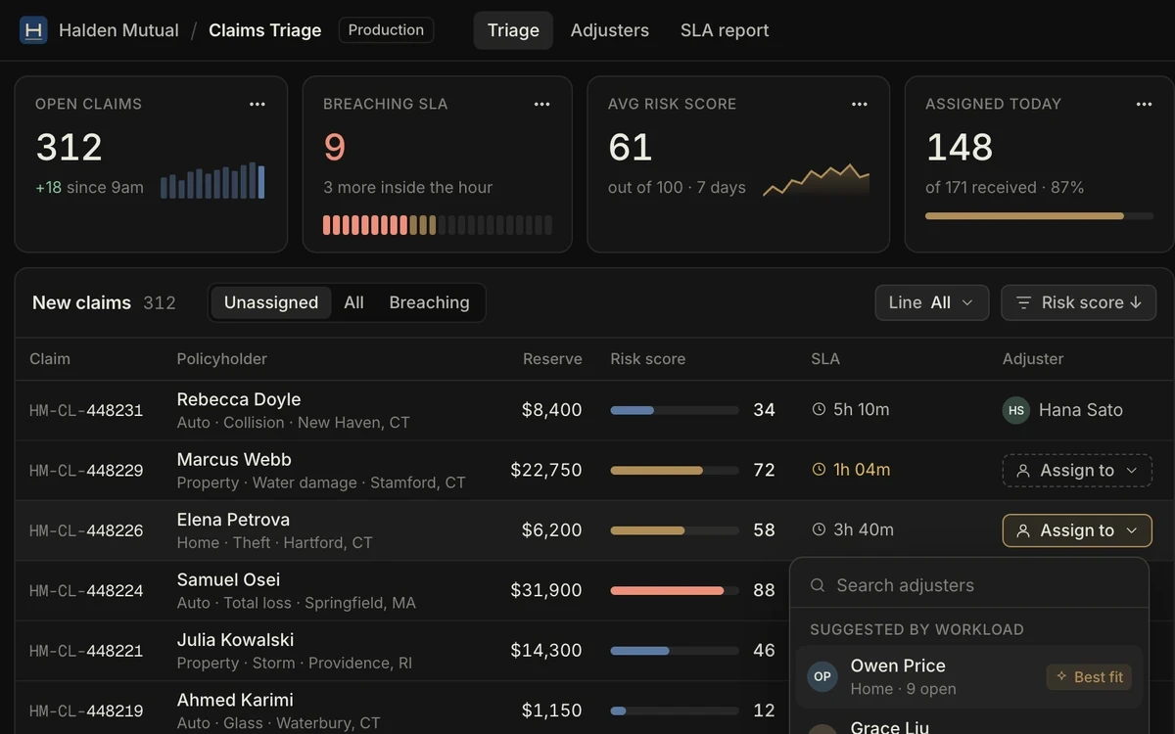Open the Assigned Today card options menu
This screenshot has width=1175, height=734.
click(1145, 104)
